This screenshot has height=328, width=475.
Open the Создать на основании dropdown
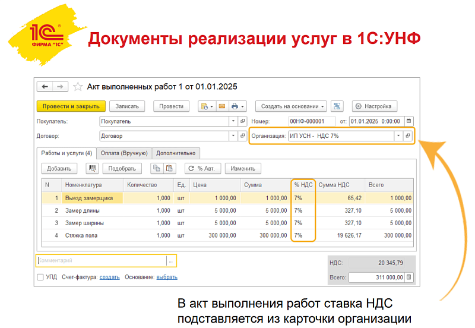[291, 106]
